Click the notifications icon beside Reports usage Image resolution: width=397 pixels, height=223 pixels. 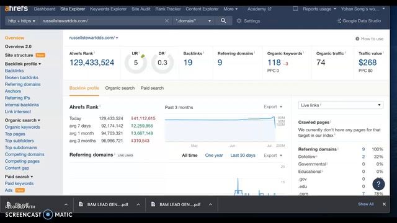click(x=295, y=9)
